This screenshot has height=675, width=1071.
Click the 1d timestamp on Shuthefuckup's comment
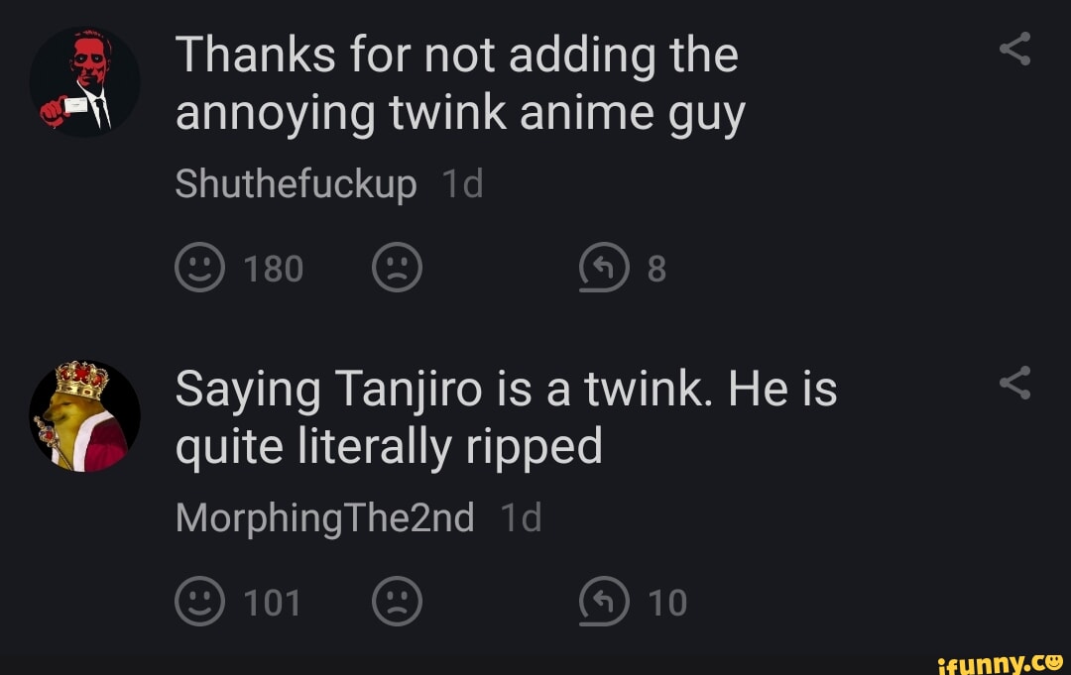[x=461, y=183]
